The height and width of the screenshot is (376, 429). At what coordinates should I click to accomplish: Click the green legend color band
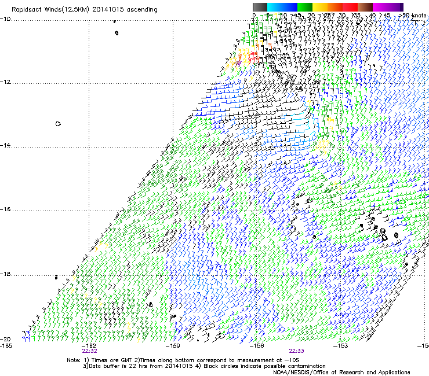[305, 7]
